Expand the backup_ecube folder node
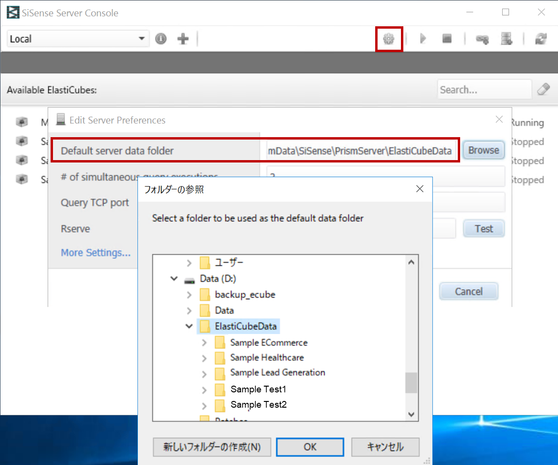 [189, 295]
